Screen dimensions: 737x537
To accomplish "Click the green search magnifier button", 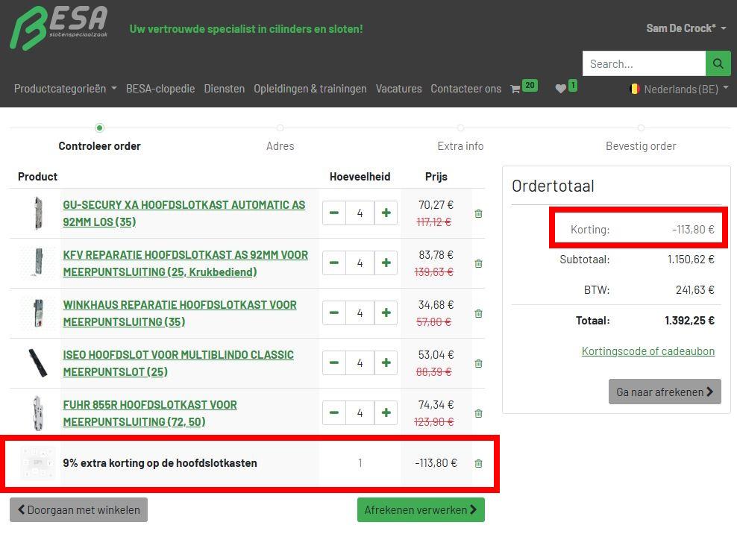I will (x=718, y=64).
